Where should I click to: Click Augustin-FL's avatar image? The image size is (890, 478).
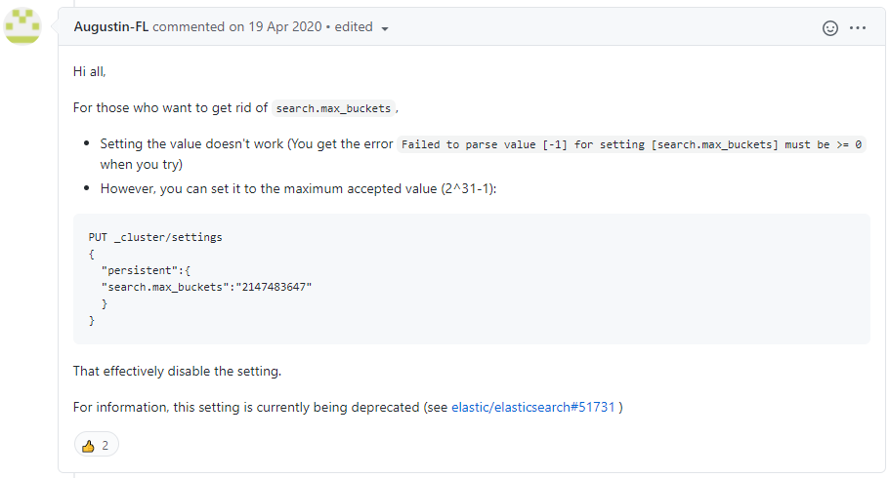pos(22,27)
